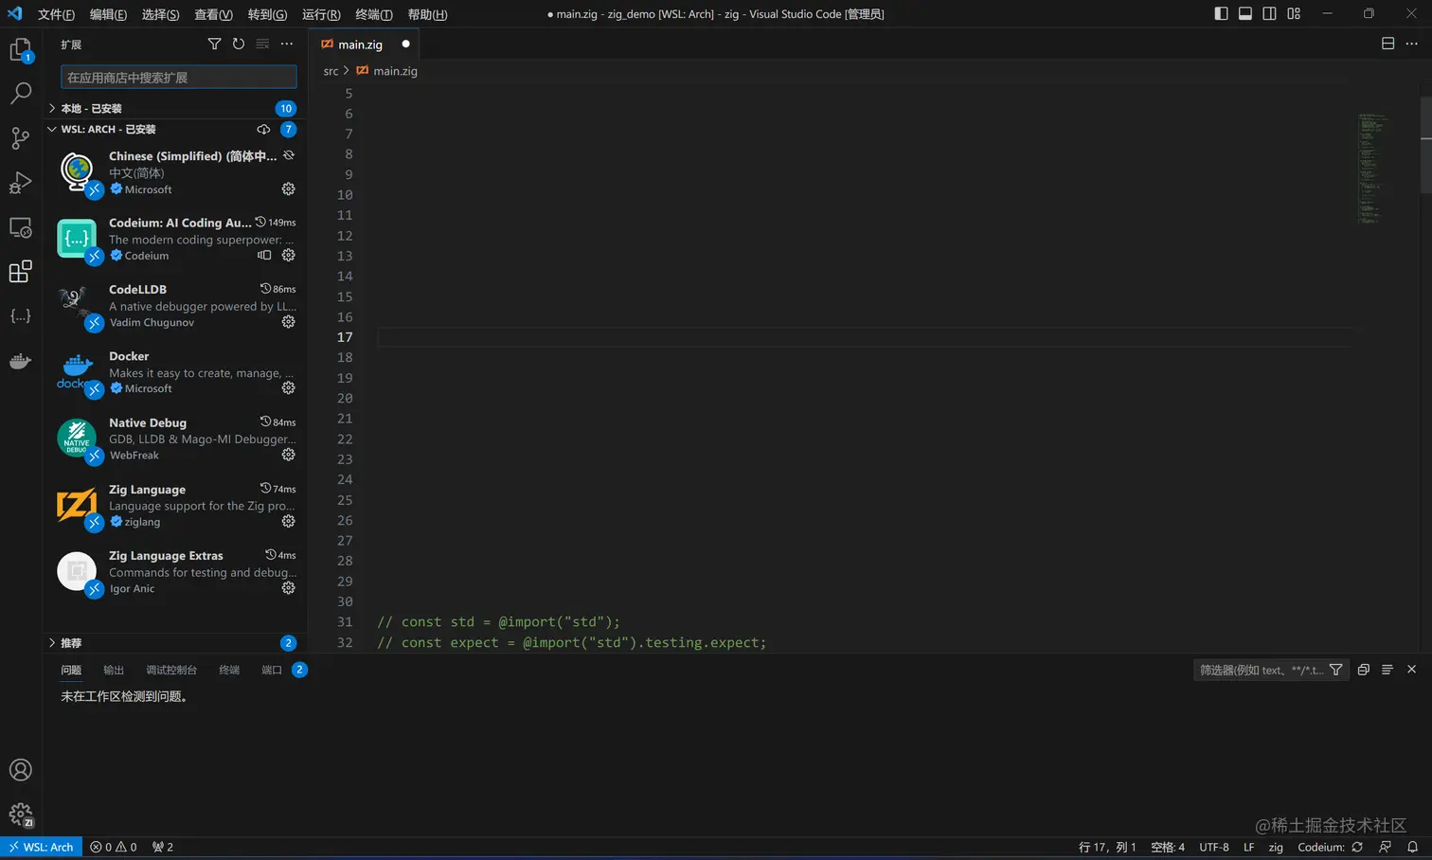Screen dimensions: 1432x860
Task: Click the notifications bell in status bar
Action: (x=1412, y=847)
